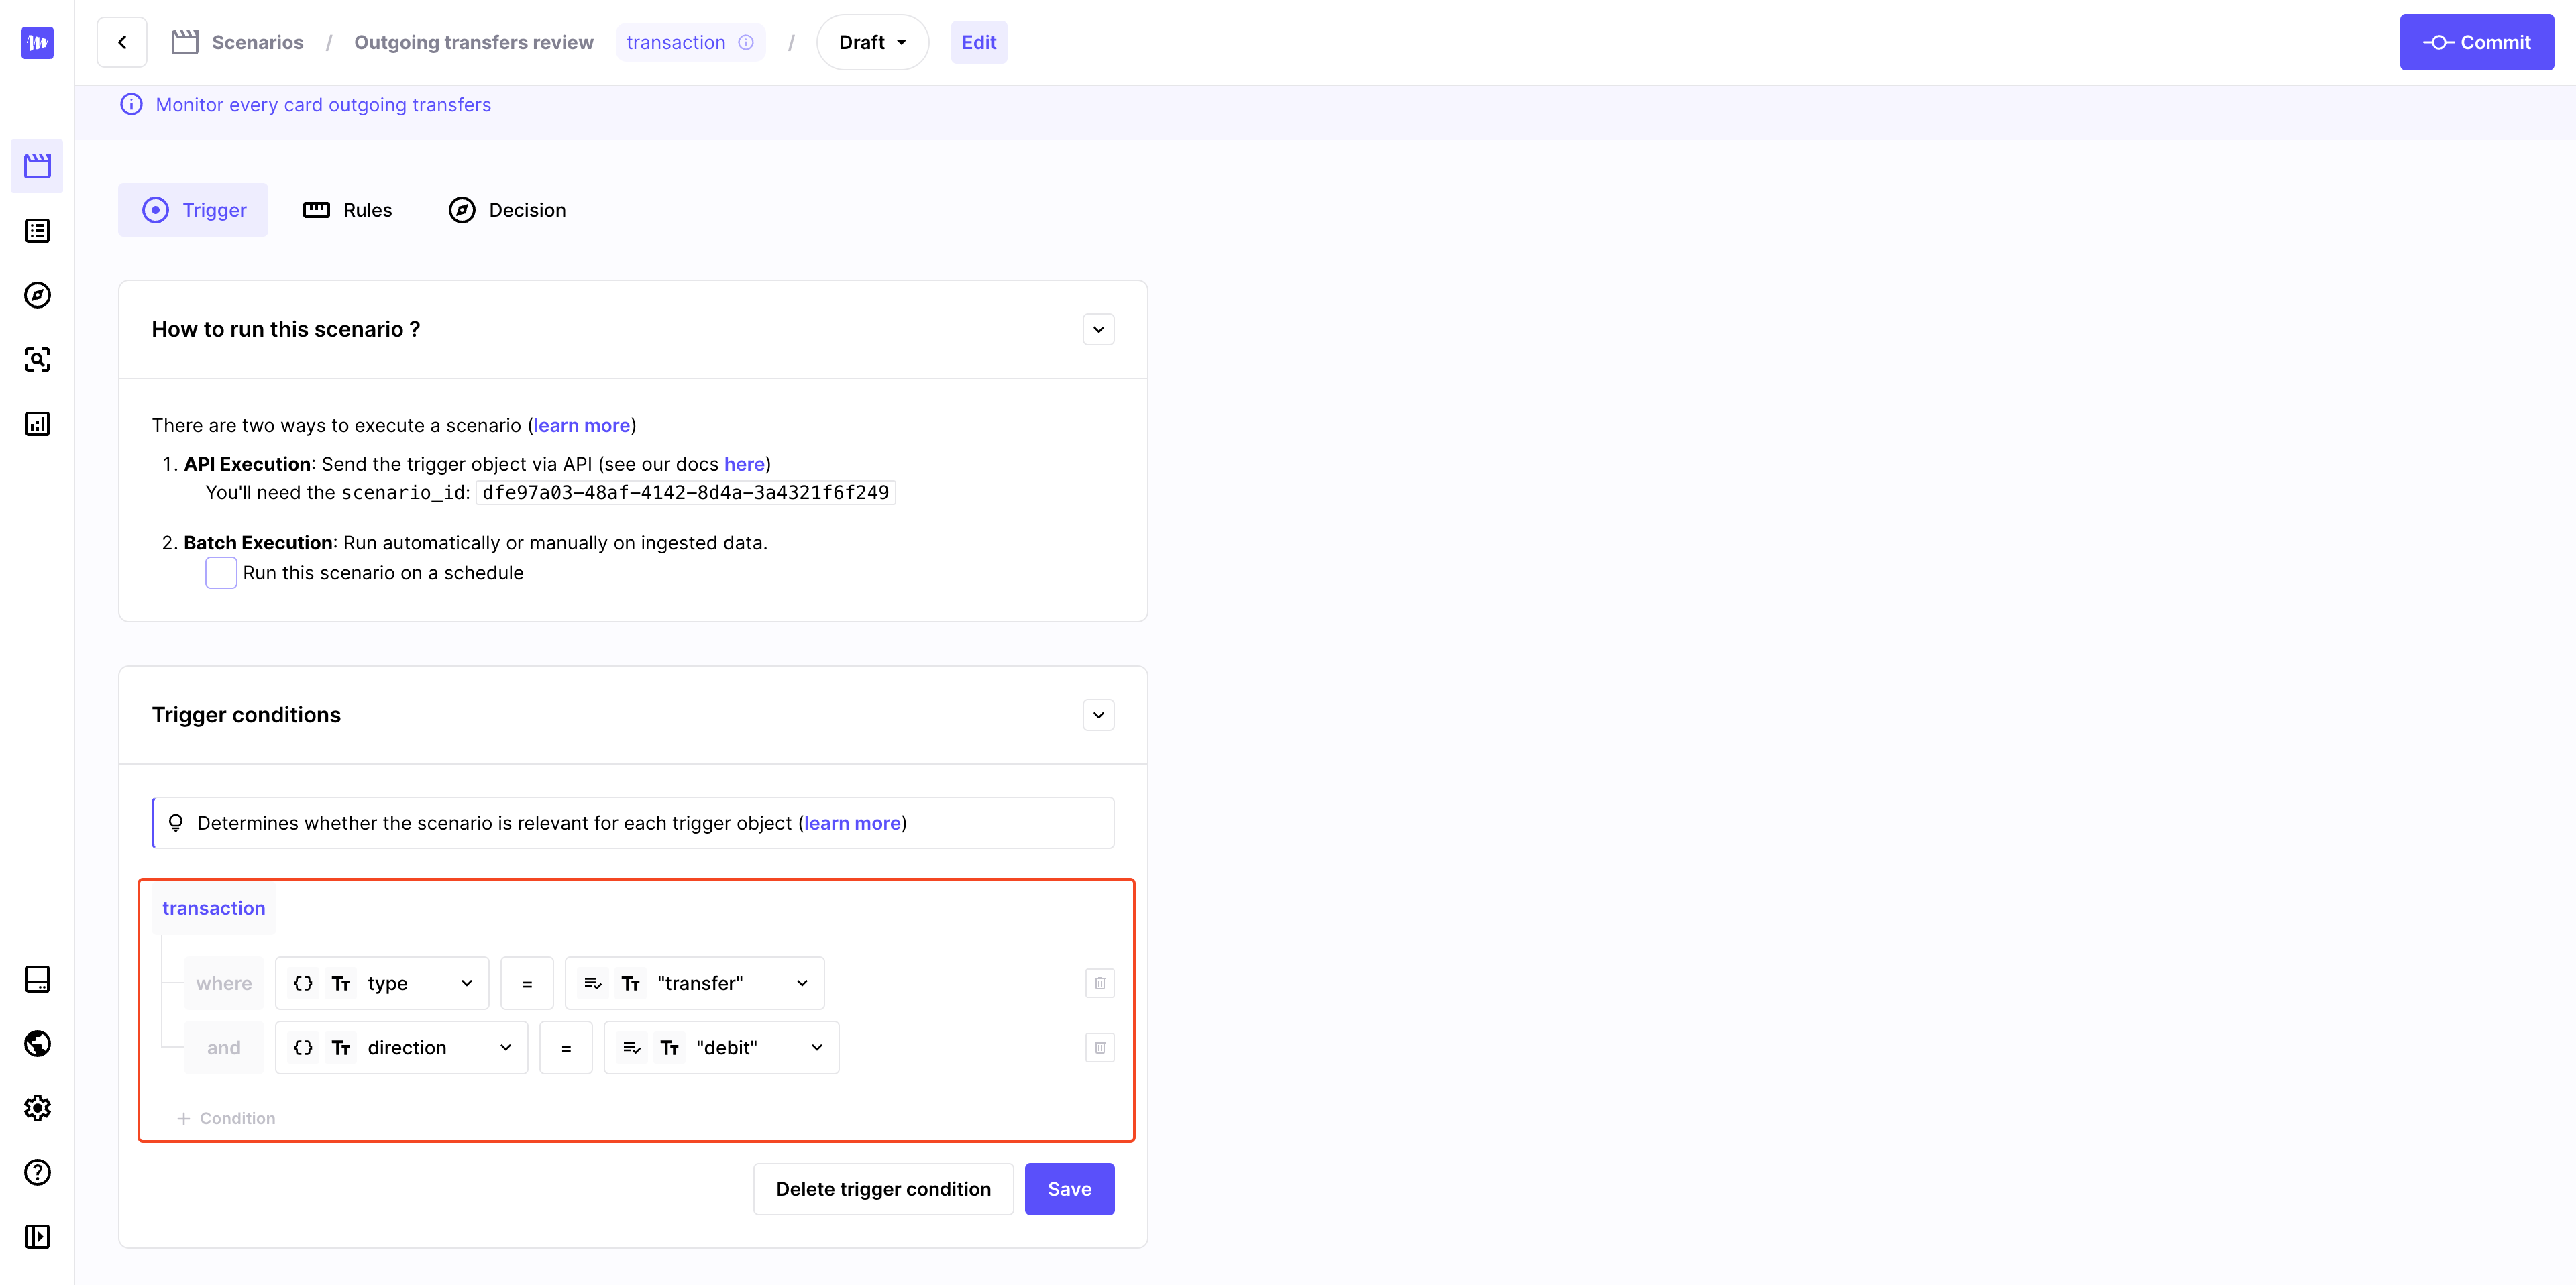Open Scenarios page from sidebar icon

(x=37, y=166)
